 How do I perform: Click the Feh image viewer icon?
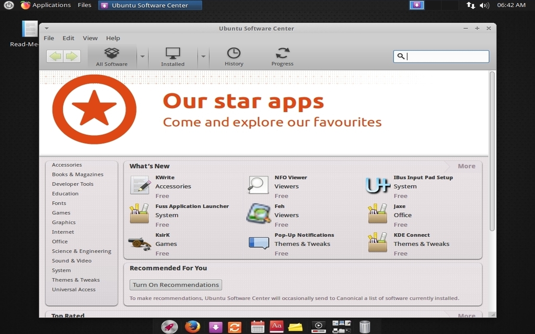tap(258, 213)
